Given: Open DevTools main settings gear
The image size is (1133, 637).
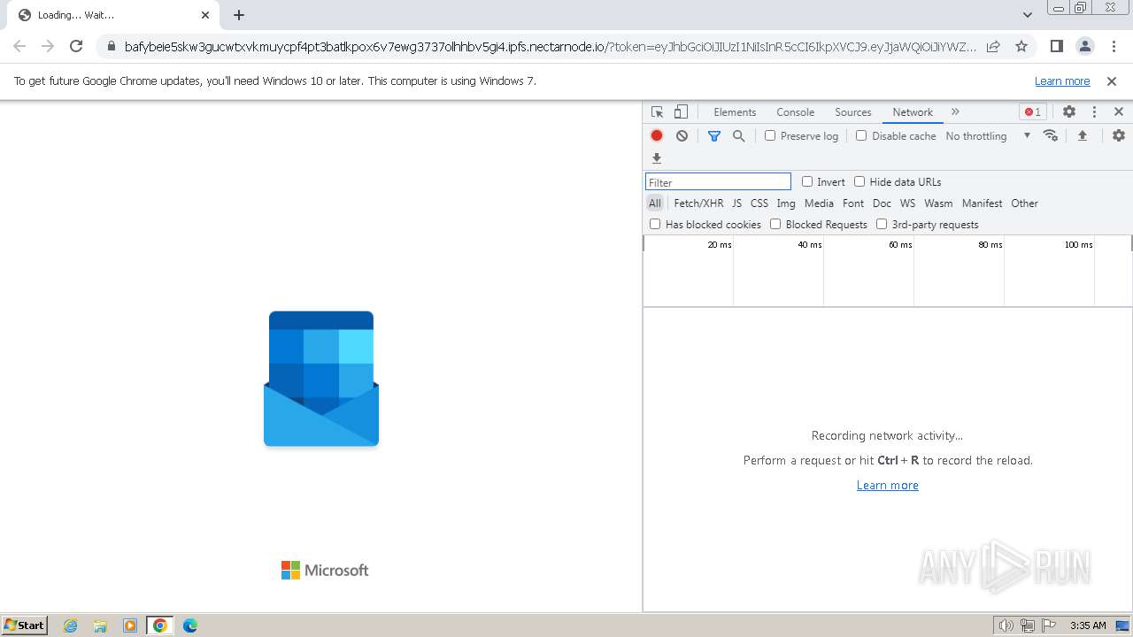Looking at the screenshot, I should pyautogui.click(x=1069, y=112).
